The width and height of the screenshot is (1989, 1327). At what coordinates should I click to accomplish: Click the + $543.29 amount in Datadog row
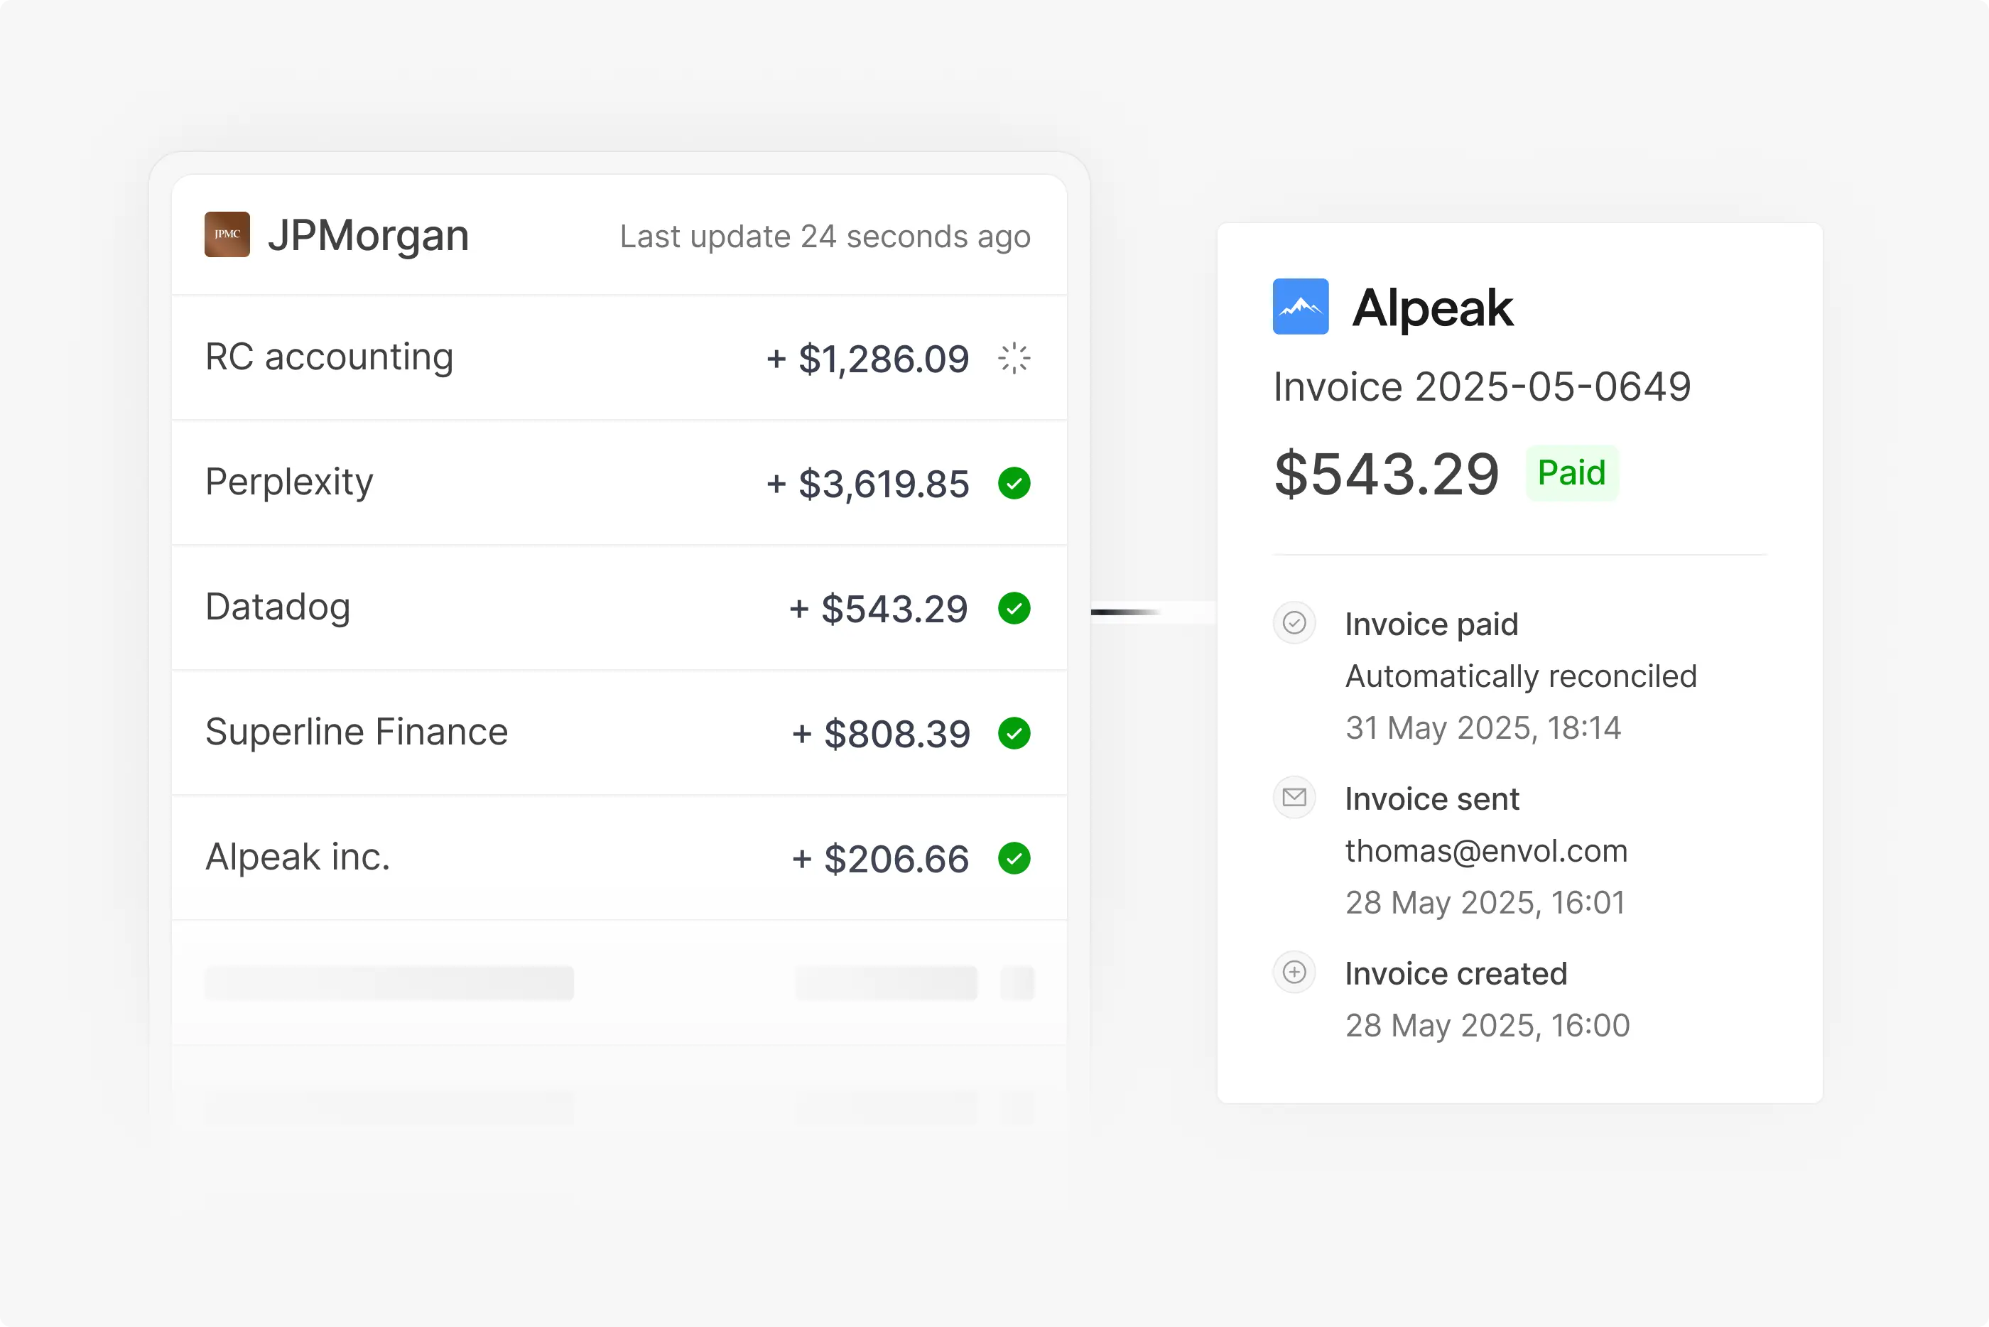[x=878, y=610]
